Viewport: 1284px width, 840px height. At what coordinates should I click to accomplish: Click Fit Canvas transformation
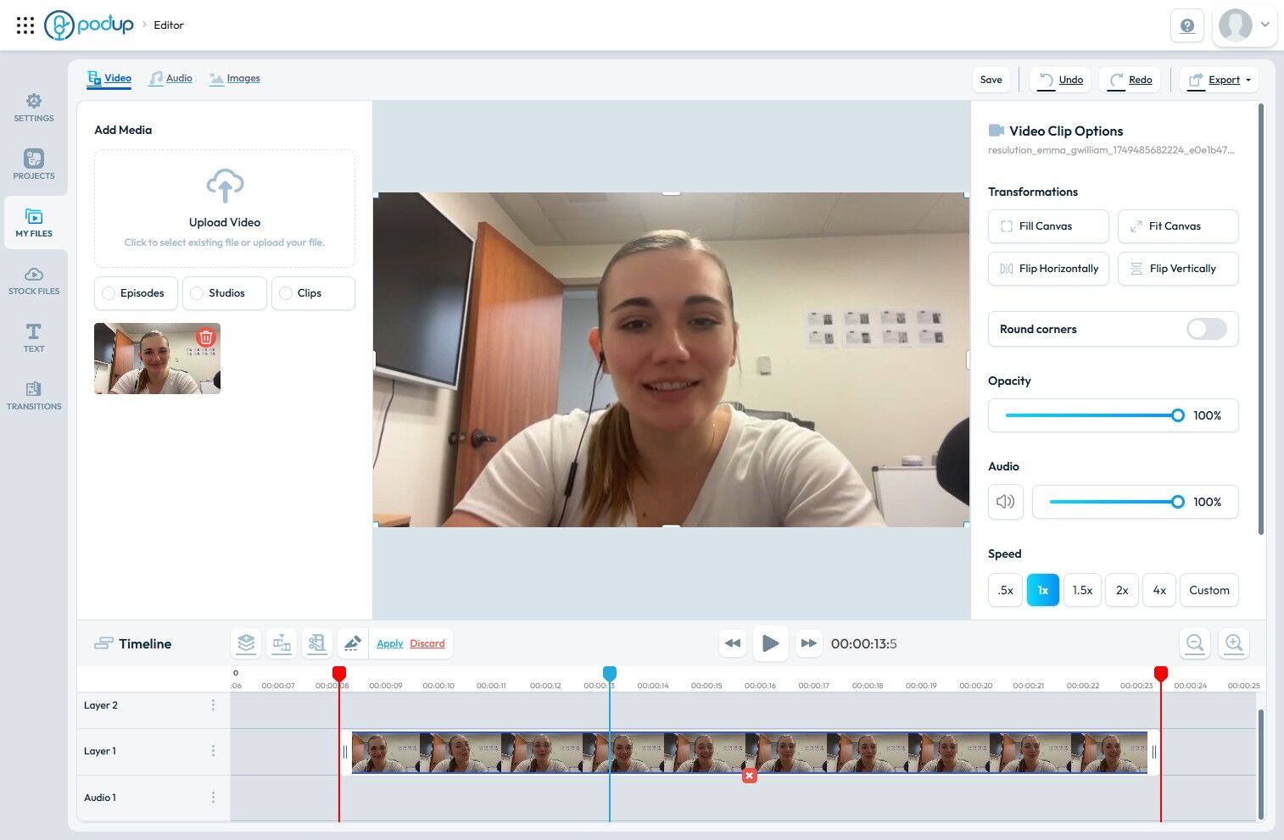1178,226
